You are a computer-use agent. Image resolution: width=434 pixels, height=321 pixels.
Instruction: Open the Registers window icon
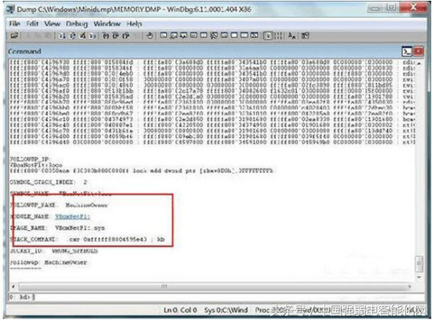(193, 35)
